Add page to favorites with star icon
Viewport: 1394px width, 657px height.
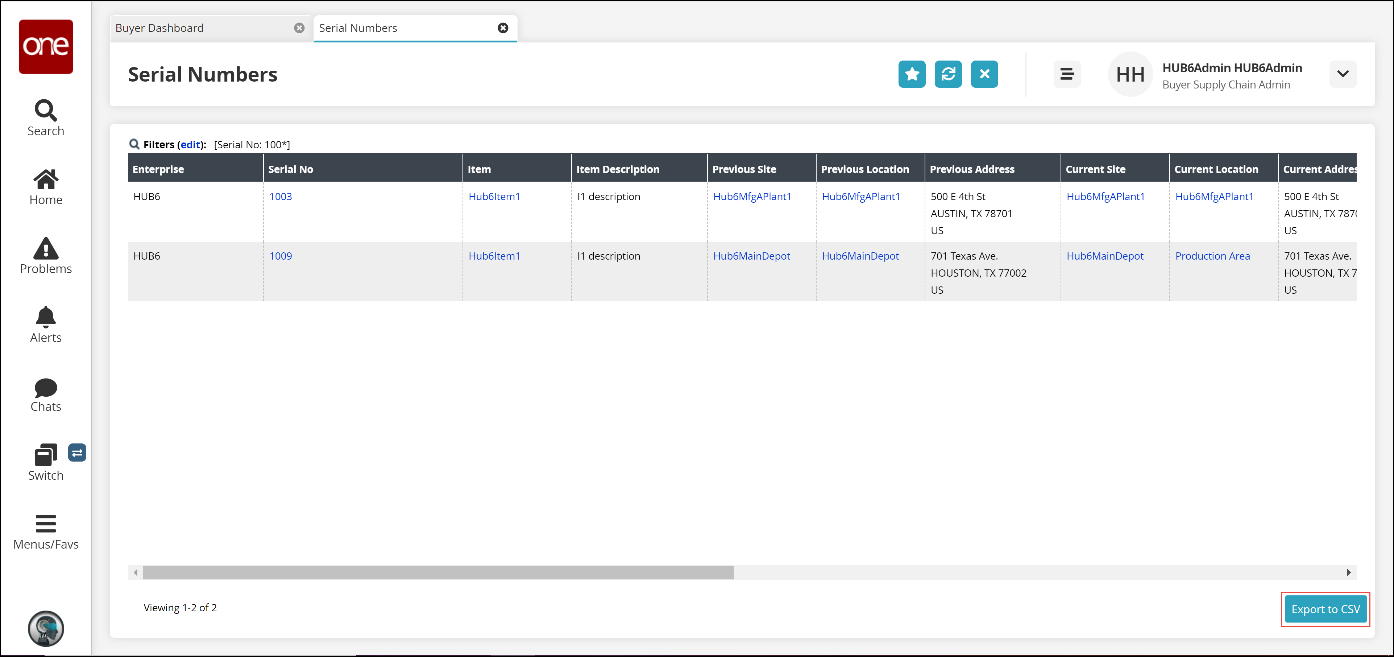tap(912, 74)
